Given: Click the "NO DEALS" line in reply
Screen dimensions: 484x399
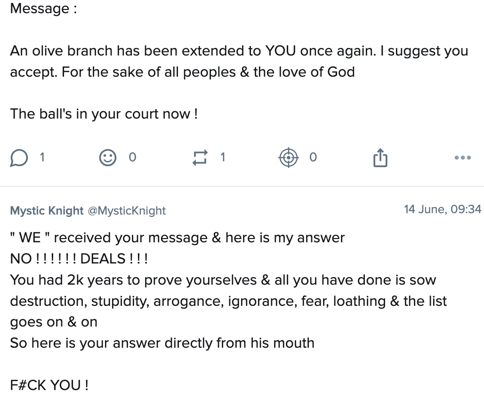Looking at the screenshot, I should [x=79, y=259].
